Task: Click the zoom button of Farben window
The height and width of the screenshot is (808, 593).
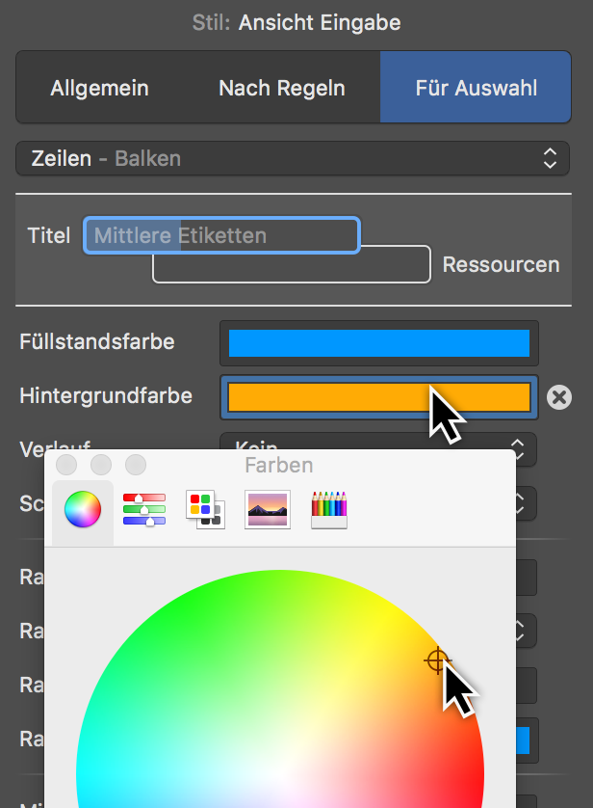Action: [136, 465]
